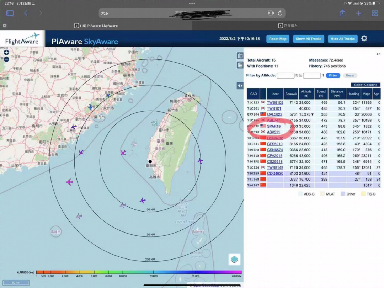
Task: Select the row with ICAO 78116B
Action: [x=314, y=179]
